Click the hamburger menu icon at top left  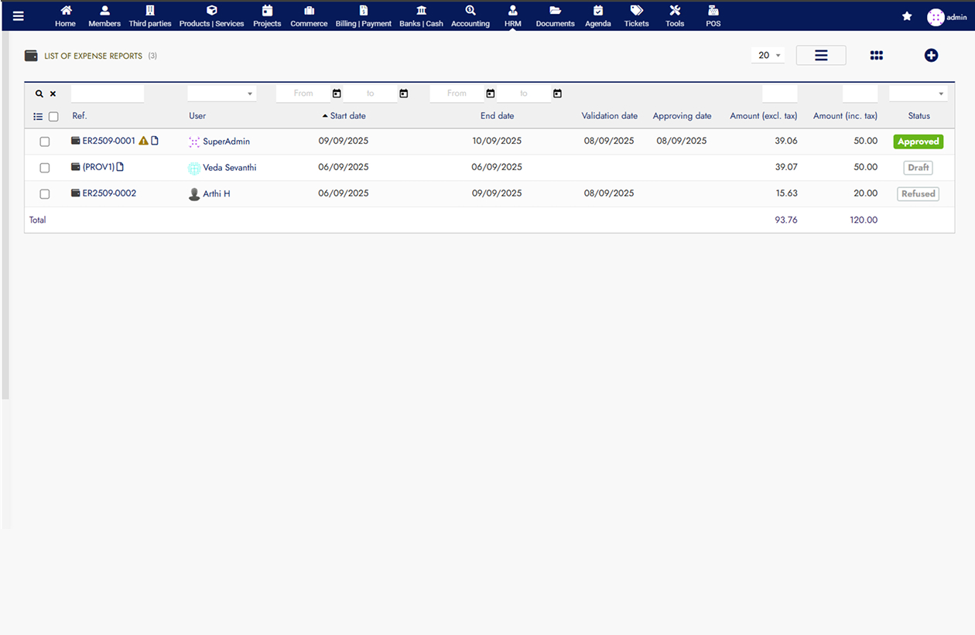coord(19,15)
